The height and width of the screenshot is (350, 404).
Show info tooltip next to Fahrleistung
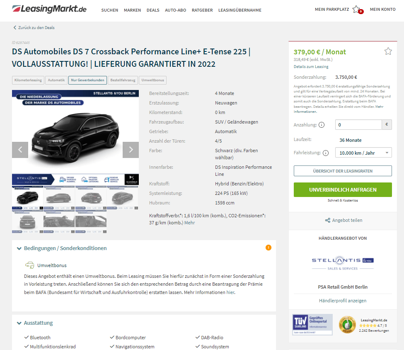(326, 153)
